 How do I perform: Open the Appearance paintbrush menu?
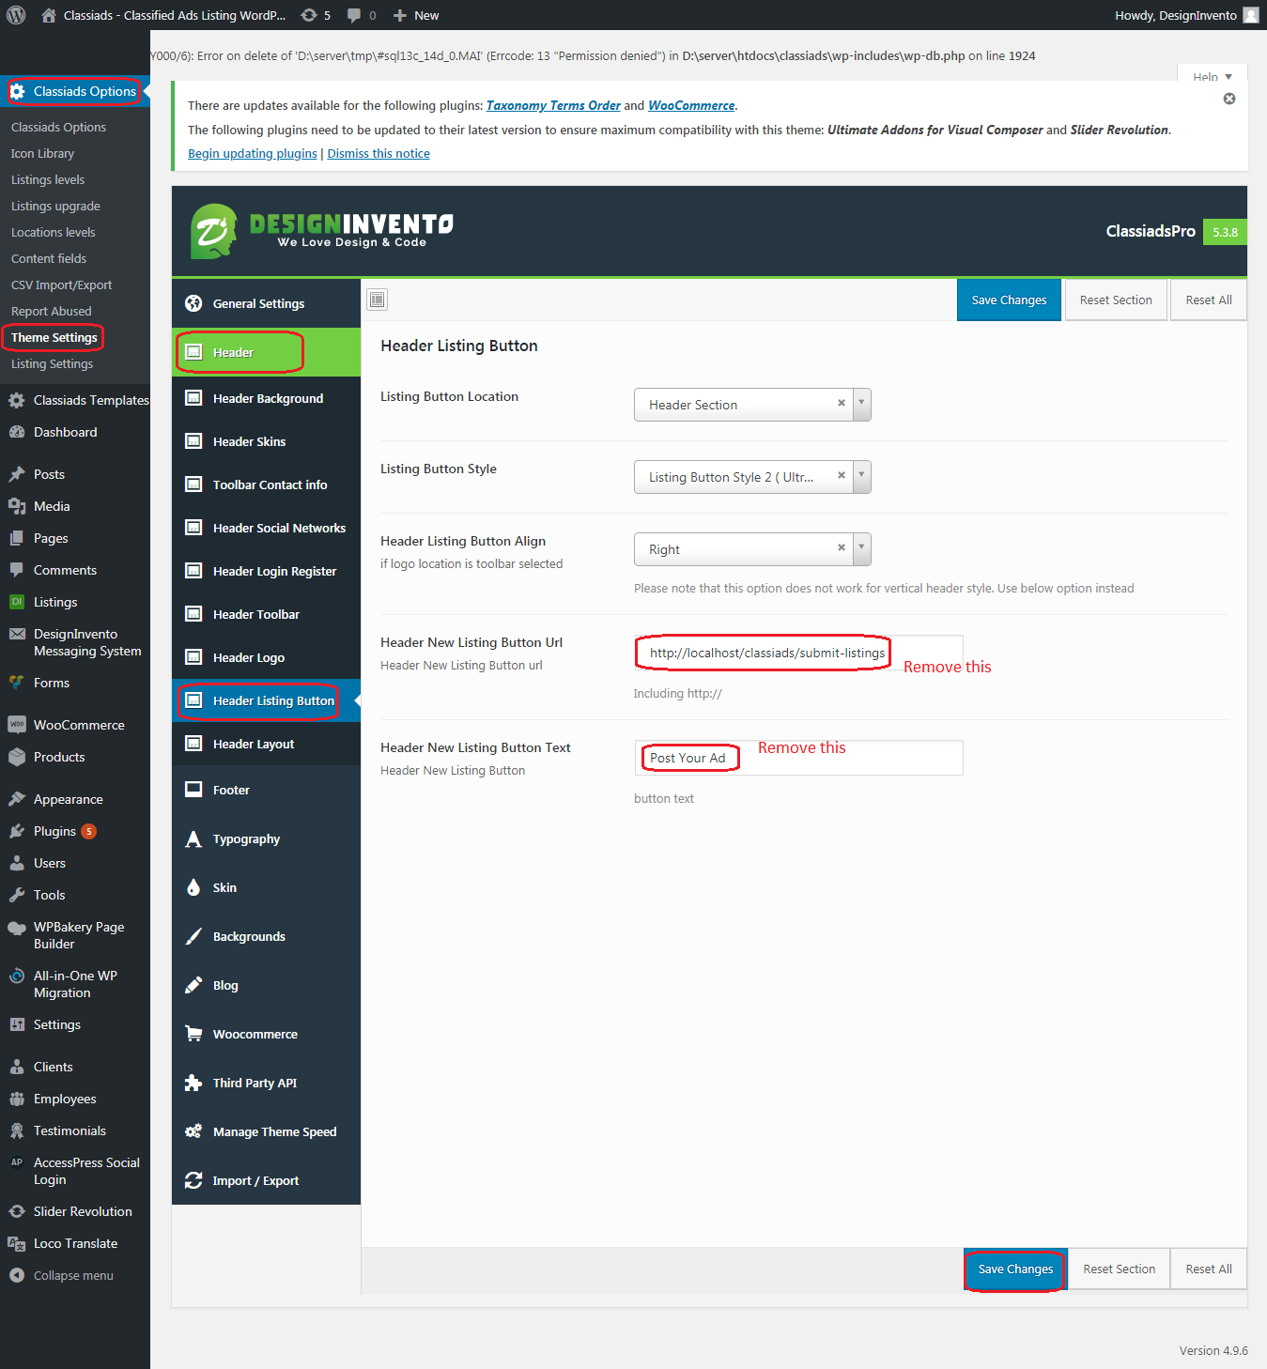(75, 799)
